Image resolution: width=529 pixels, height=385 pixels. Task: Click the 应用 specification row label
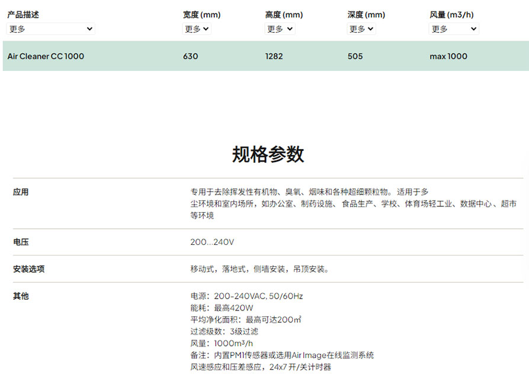(x=21, y=192)
